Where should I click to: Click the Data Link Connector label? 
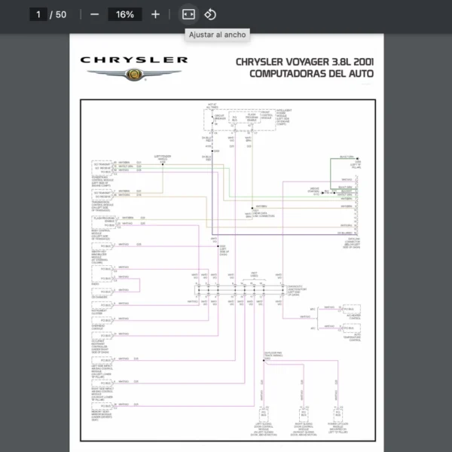(x=351, y=243)
